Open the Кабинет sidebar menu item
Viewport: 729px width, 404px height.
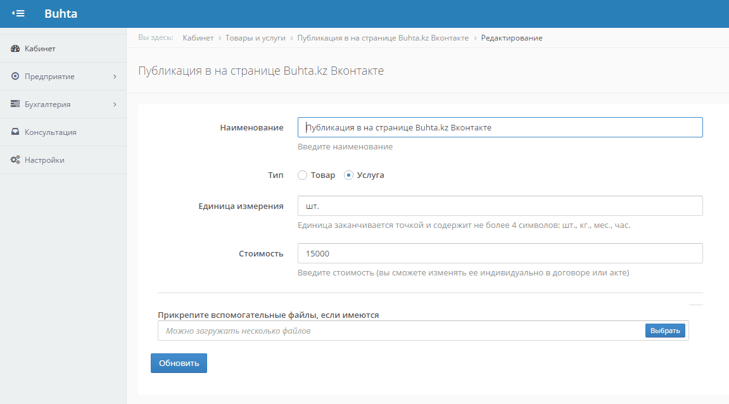(63, 48)
